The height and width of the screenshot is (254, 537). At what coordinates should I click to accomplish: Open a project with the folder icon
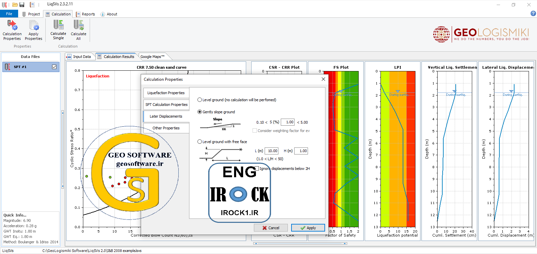[x=15, y=5]
